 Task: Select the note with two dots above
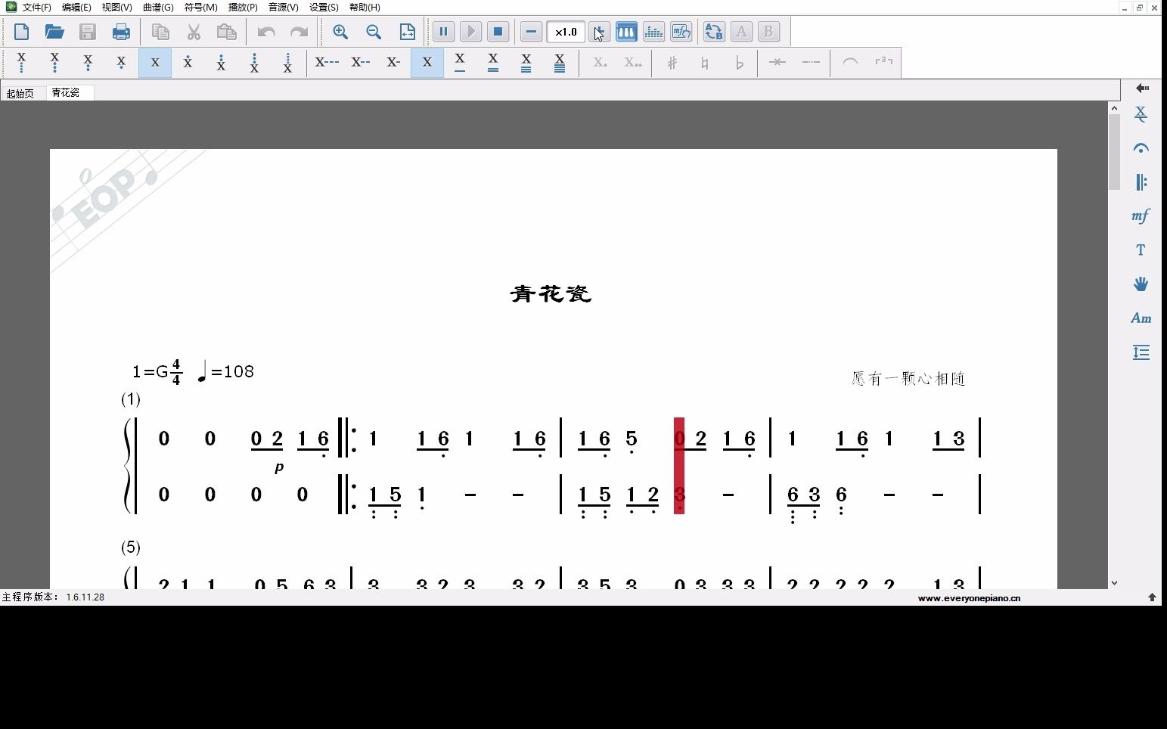[x=221, y=63]
